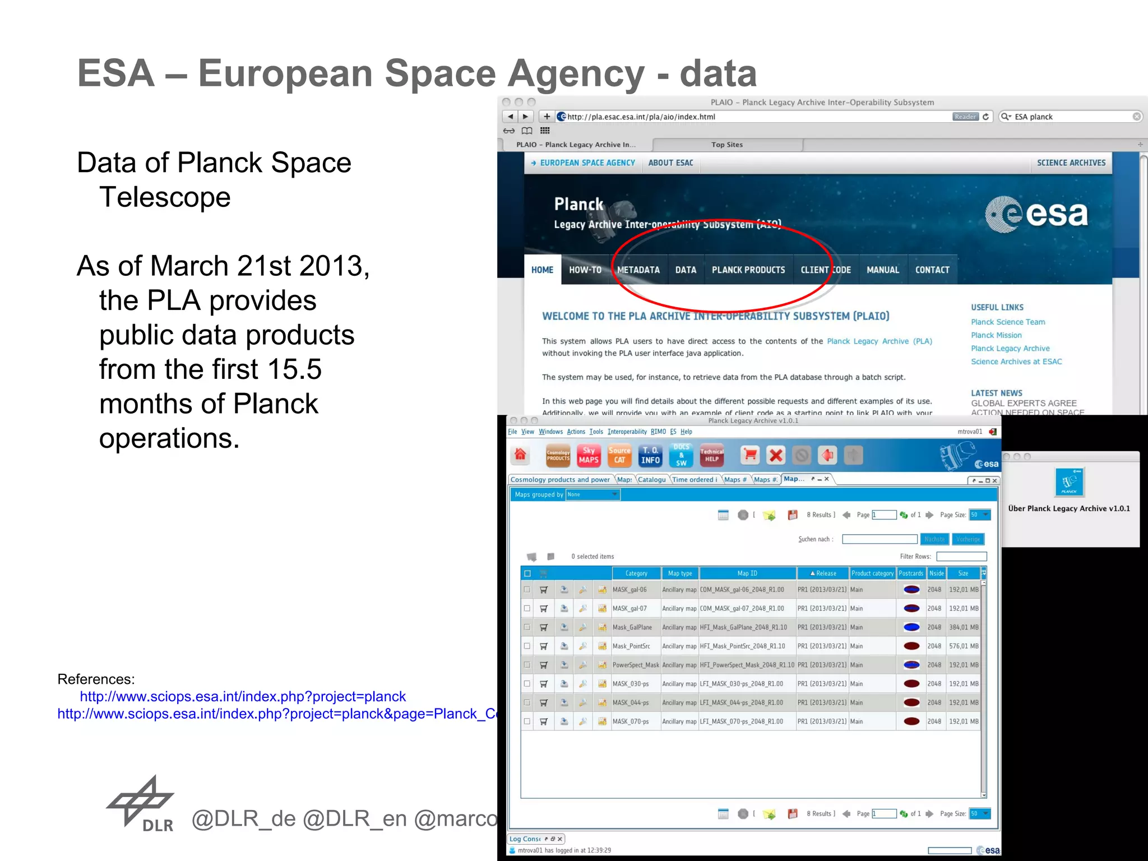Image resolution: width=1148 pixels, height=861 pixels.
Task: Check the Mask_PointSrc row checkbox
Action: point(527,646)
